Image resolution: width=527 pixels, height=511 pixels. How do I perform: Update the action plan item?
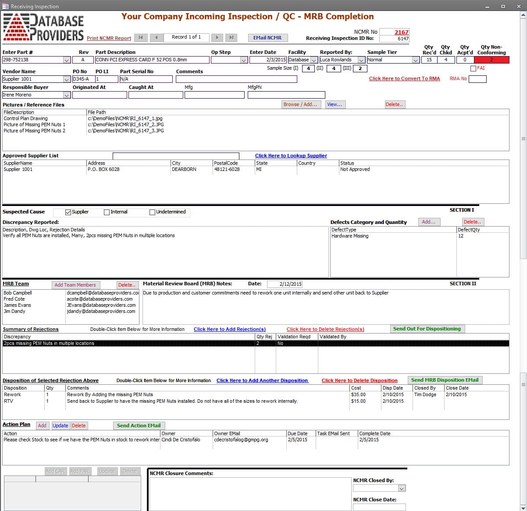(x=61, y=426)
